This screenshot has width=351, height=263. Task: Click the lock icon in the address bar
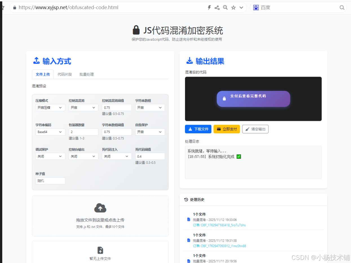click(x=14, y=7)
